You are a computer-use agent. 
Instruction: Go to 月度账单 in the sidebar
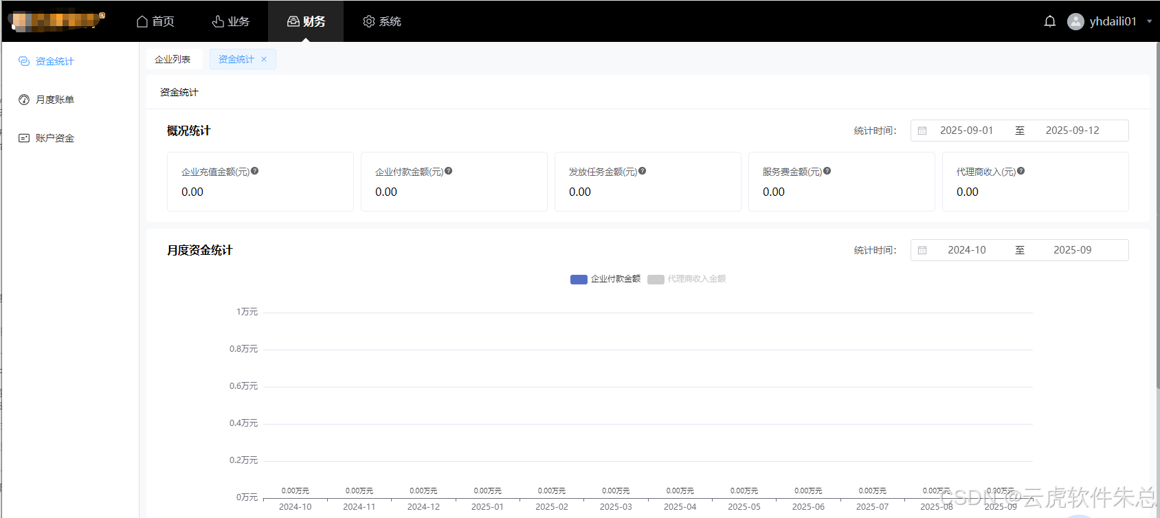[x=54, y=100]
